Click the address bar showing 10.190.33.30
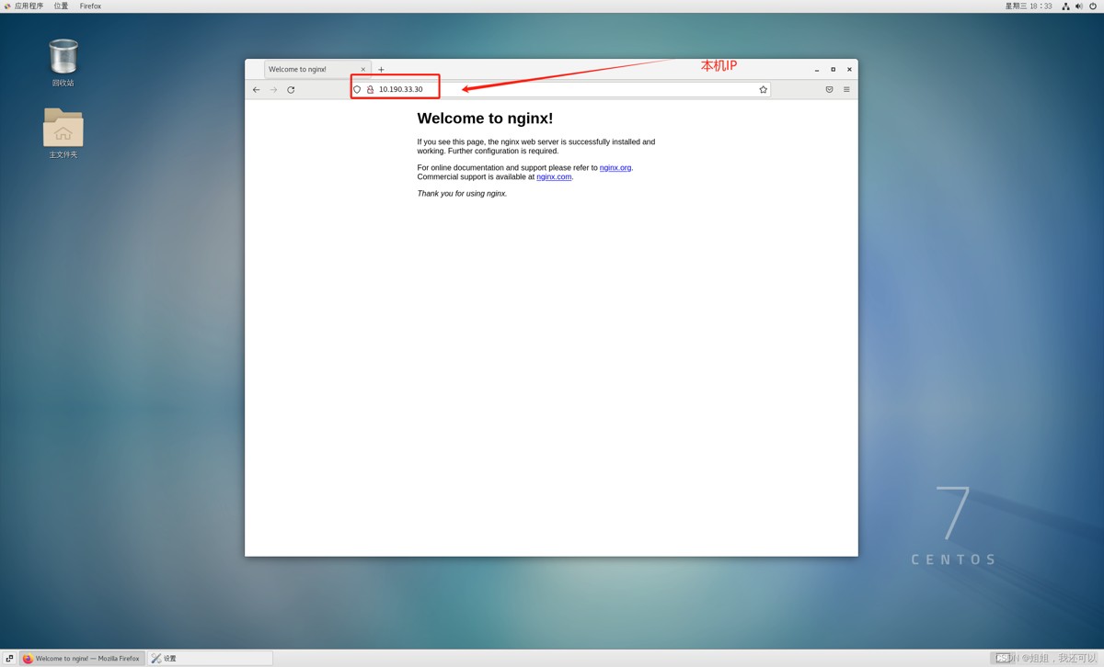The height and width of the screenshot is (667, 1104). [560, 90]
